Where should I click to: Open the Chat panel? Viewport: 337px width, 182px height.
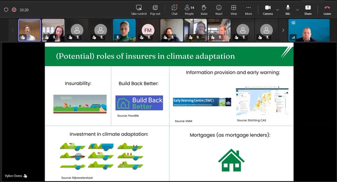click(174, 10)
